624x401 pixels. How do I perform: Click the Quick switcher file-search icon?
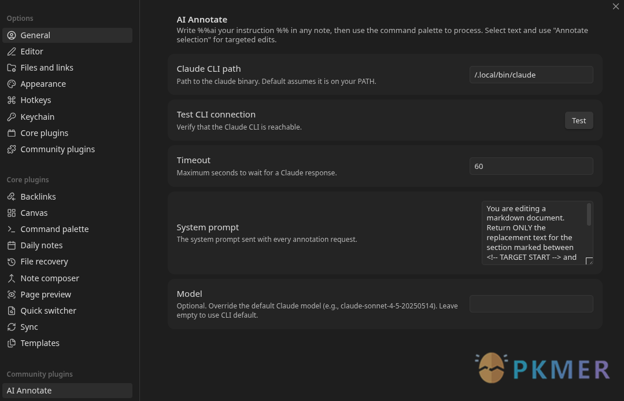(x=12, y=311)
